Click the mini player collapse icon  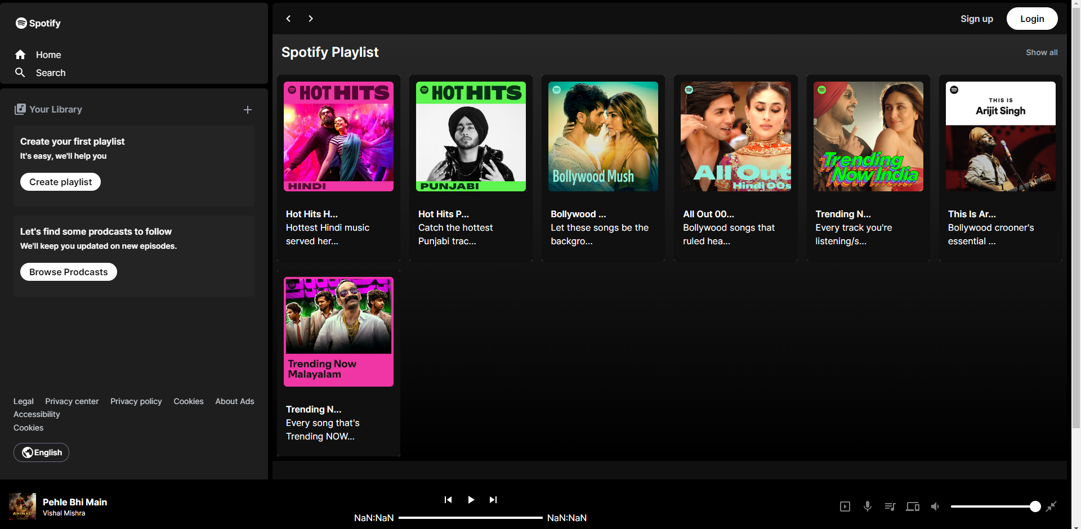(1051, 506)
